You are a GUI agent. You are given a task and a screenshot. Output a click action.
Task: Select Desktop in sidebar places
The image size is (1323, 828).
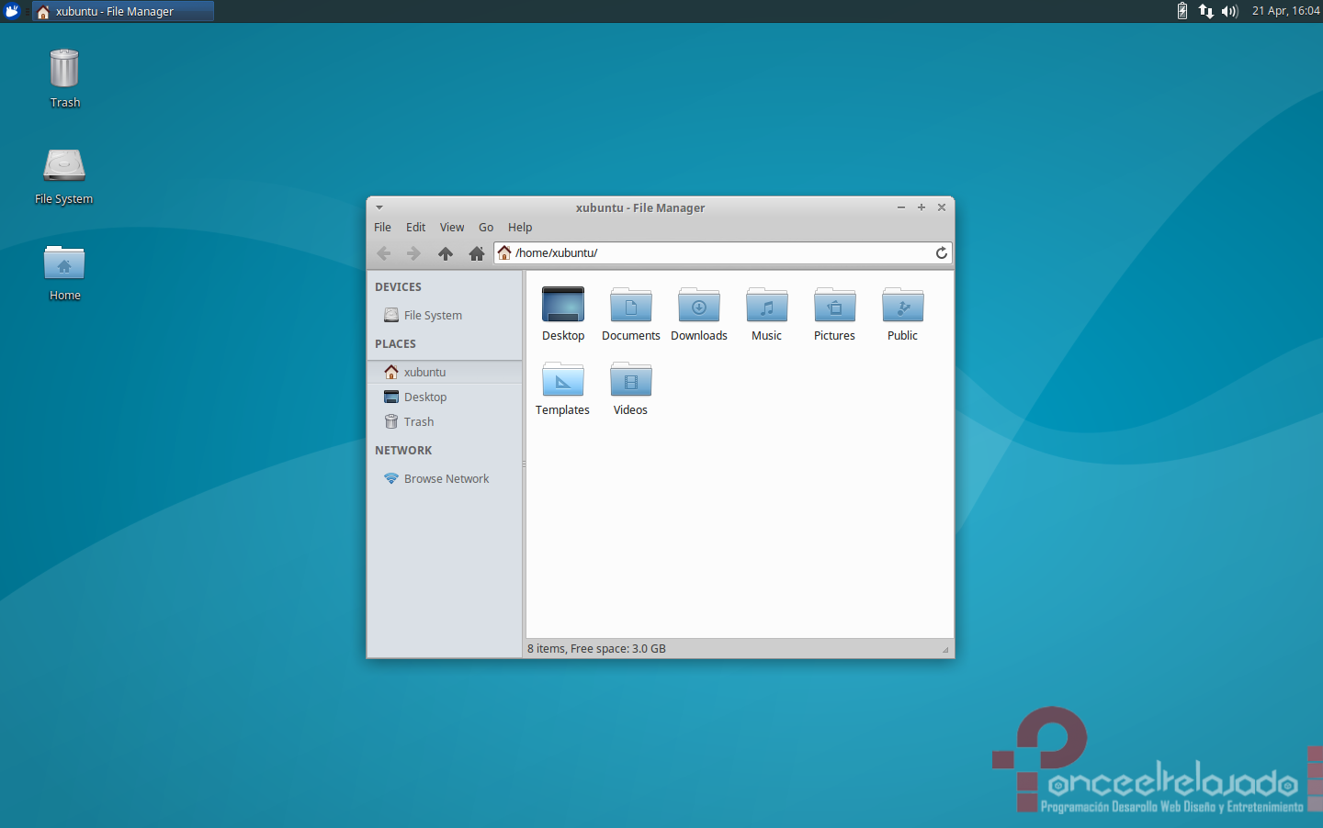445,397
